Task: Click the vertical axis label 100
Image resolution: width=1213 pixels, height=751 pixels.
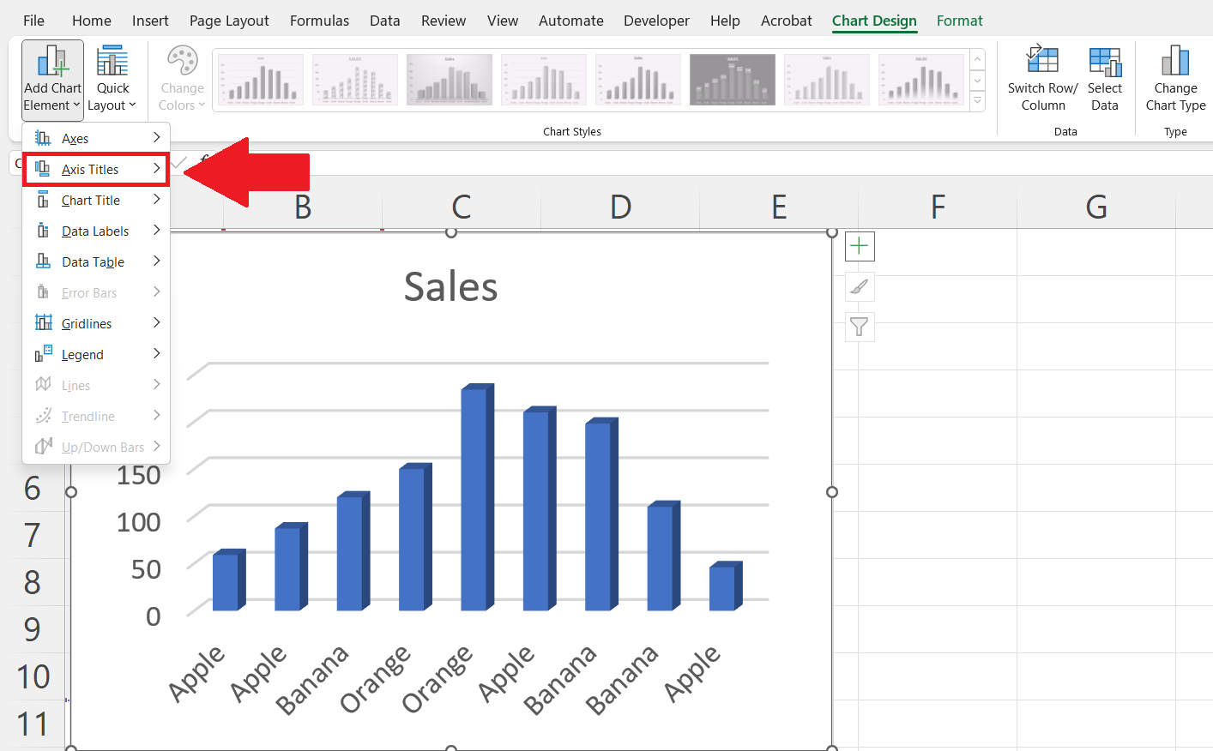Action: 139,522
